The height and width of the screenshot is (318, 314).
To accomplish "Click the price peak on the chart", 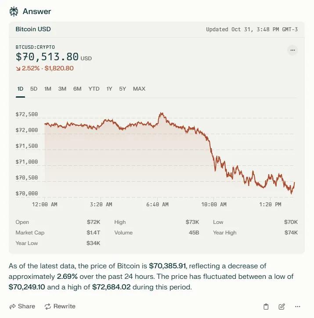I will click(x=161, y=113).
